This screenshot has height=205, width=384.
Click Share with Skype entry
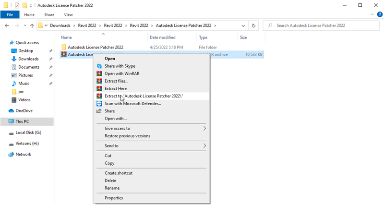tap(120, 66)
